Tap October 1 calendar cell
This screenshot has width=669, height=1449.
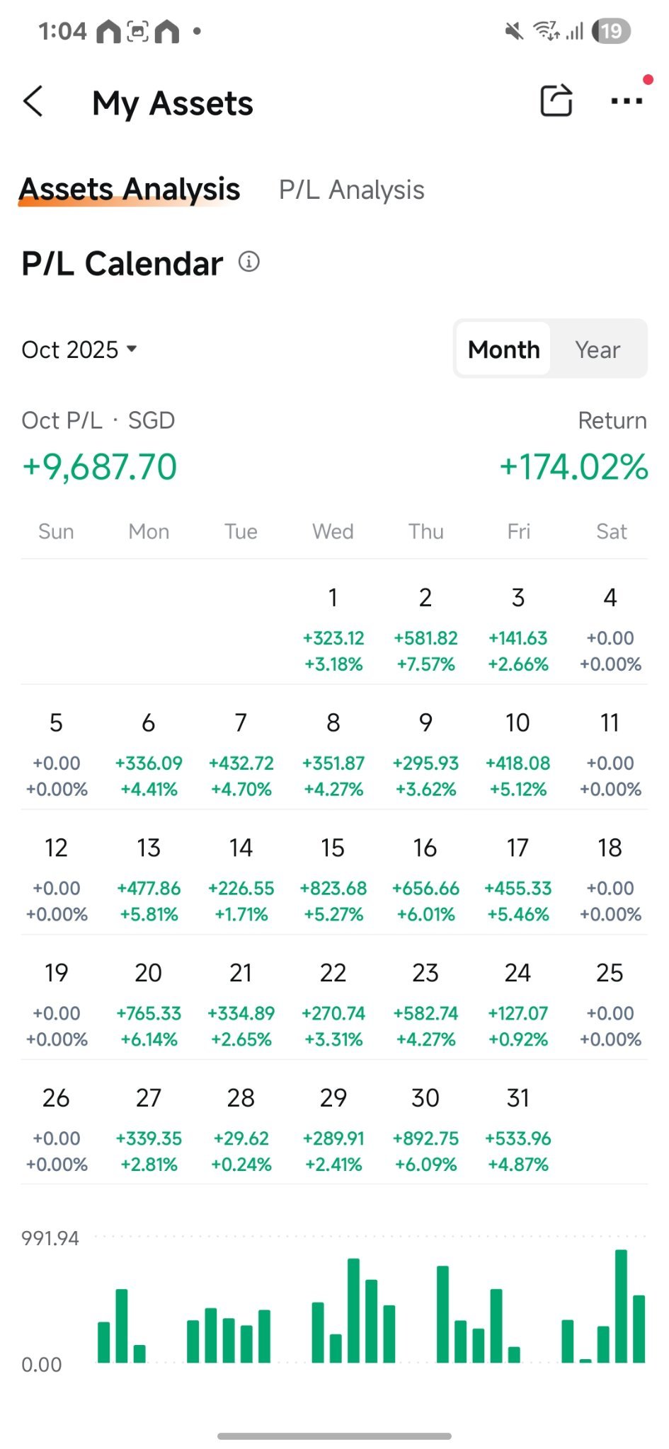pos(333,629)
